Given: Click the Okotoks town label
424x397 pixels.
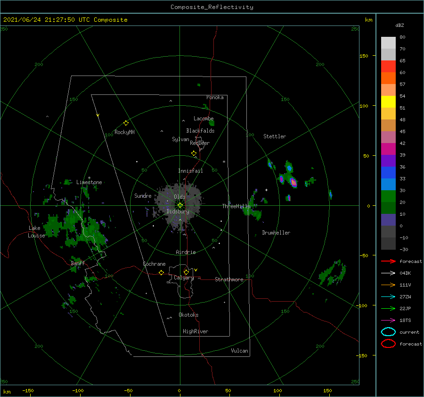Looking at the screenshot, I should coord(188,315).
